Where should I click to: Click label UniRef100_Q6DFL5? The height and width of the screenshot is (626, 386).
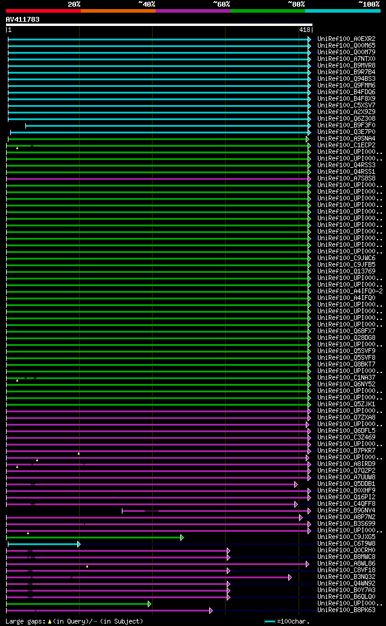(346, 431)
